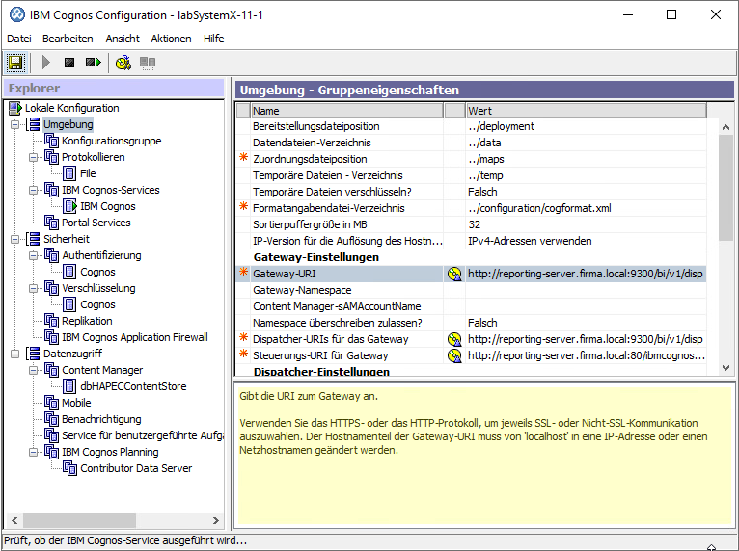Open the Bearbeiten menu
The width and height of the screenshot is (739, 551).
(68, 39)
